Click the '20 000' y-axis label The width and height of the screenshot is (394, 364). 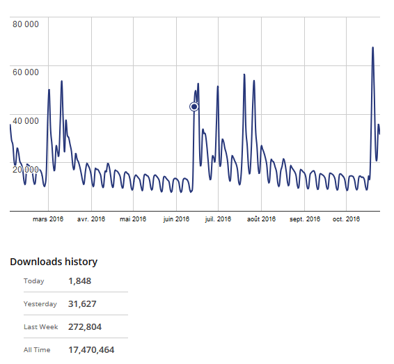(26, 170)
